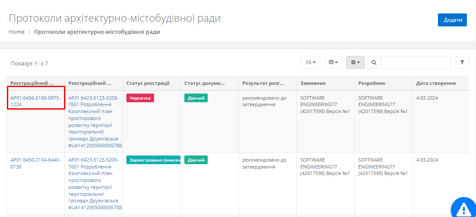Click the Зареєстровано status badge

(x=153, y=160)
